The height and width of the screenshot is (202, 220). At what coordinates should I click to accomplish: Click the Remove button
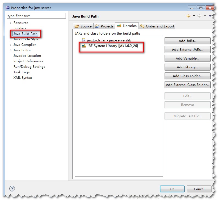(187, 105)
